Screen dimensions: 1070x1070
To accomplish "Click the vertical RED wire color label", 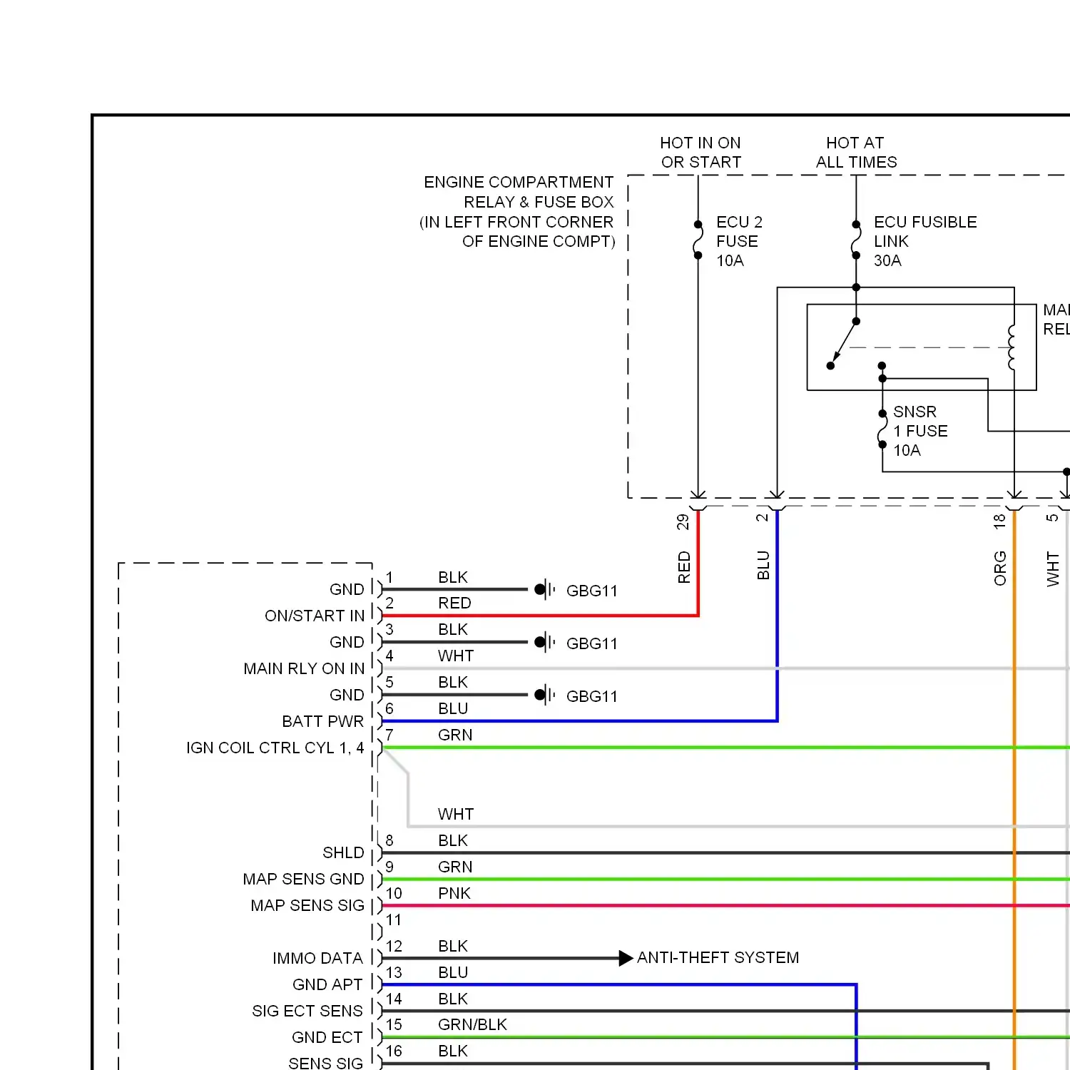I will tap(684, 567).
